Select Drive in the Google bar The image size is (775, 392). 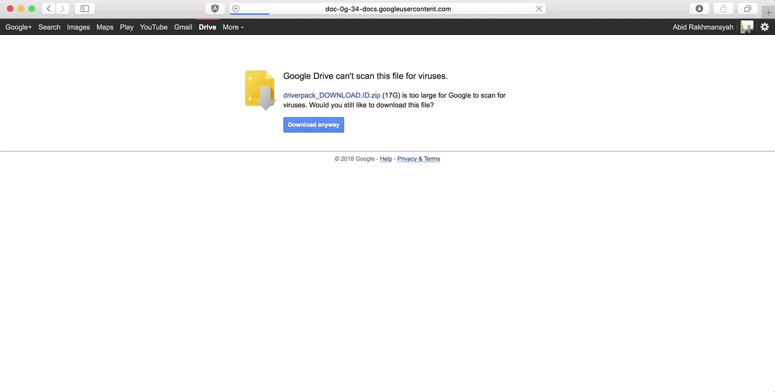(x=208, y=27)
